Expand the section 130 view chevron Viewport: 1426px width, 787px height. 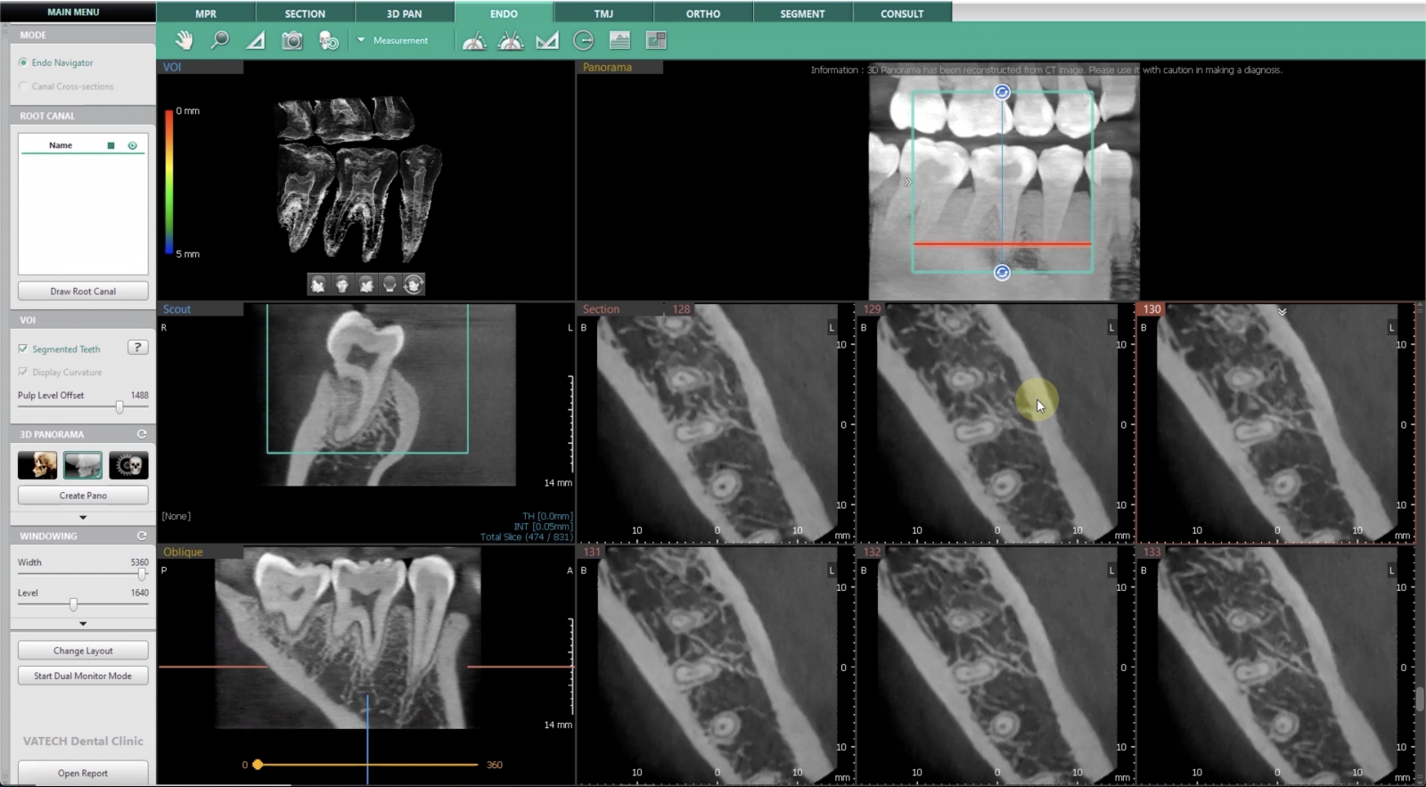(1282, 312)
